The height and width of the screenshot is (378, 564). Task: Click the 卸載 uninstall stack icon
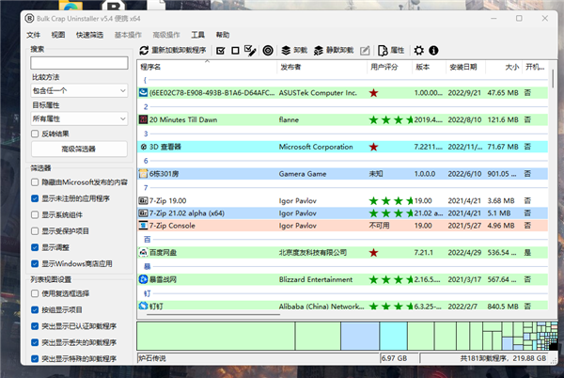click(286, 51)
